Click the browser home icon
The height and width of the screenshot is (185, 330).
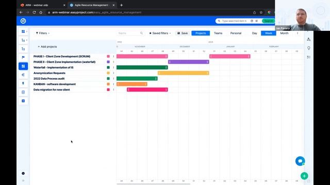tap(41, 12)
